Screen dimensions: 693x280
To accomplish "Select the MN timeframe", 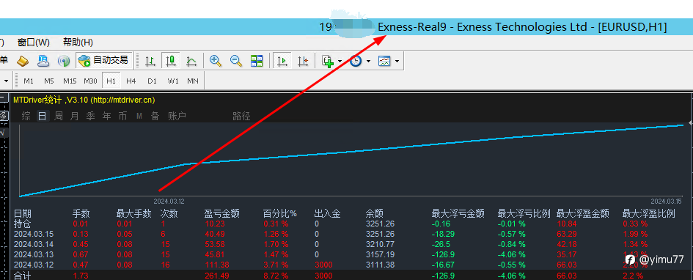I will point(193,81).
